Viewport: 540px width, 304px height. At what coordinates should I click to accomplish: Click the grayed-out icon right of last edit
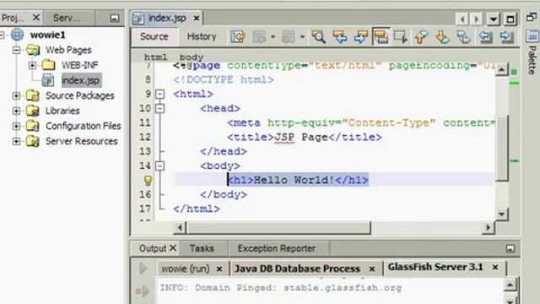pos(259,36)
